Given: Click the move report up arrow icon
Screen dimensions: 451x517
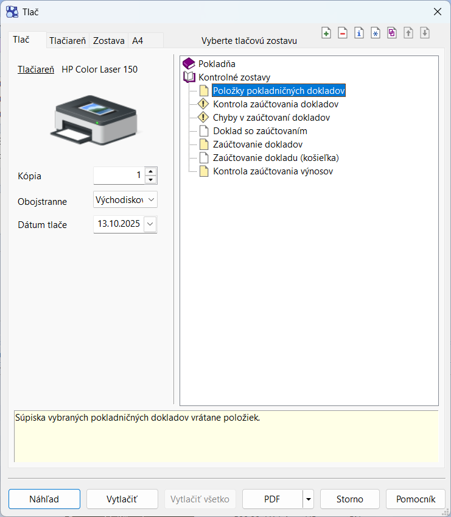Looking at the screenshot, I should point(408,34).
